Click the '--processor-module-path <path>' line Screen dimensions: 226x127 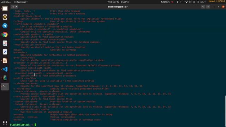coord(32,68)
